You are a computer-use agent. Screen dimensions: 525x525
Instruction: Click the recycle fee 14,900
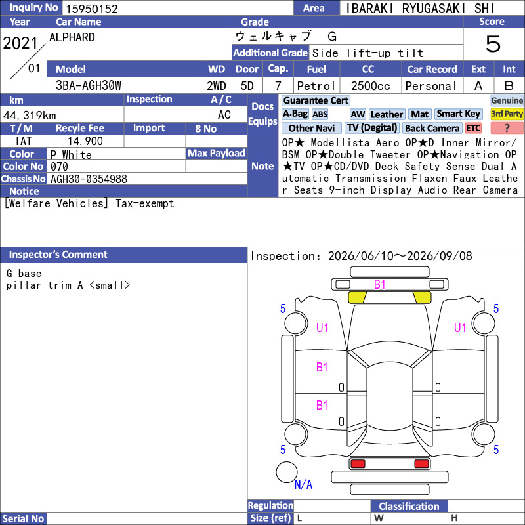[85, 141]
